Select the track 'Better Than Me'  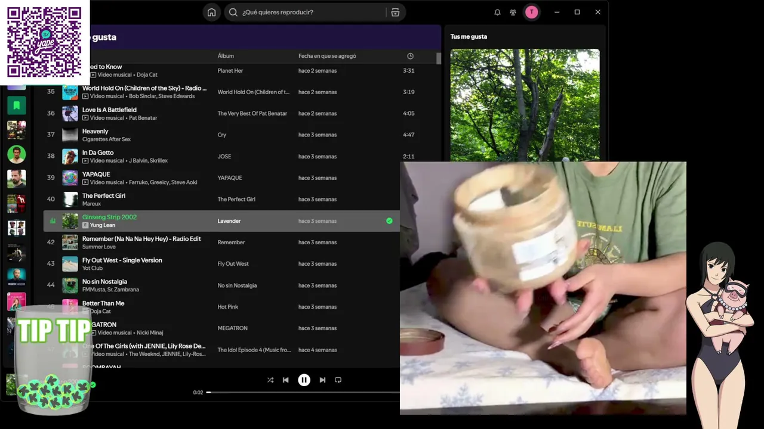103,303
